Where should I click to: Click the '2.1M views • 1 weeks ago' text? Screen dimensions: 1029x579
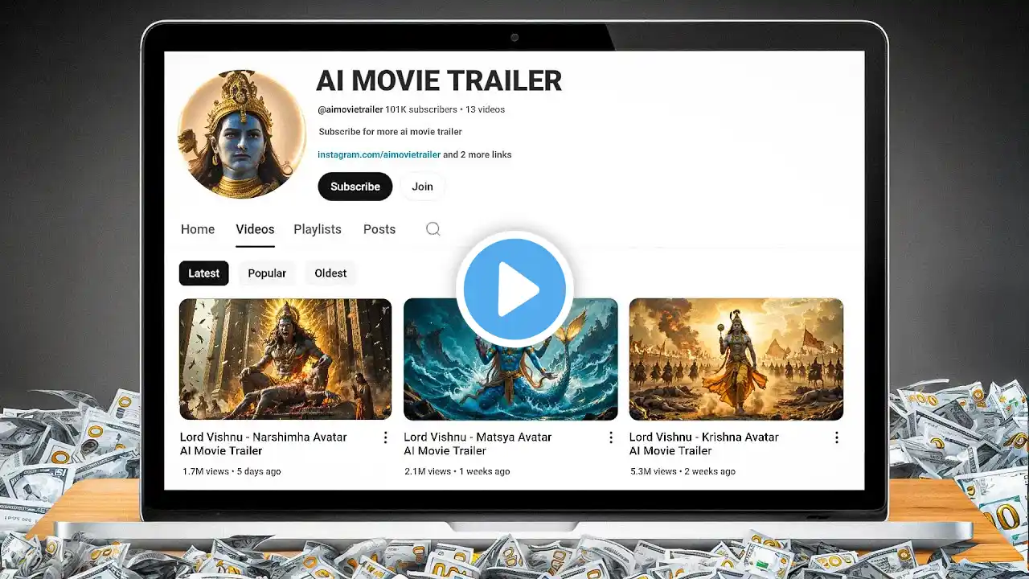457,471
